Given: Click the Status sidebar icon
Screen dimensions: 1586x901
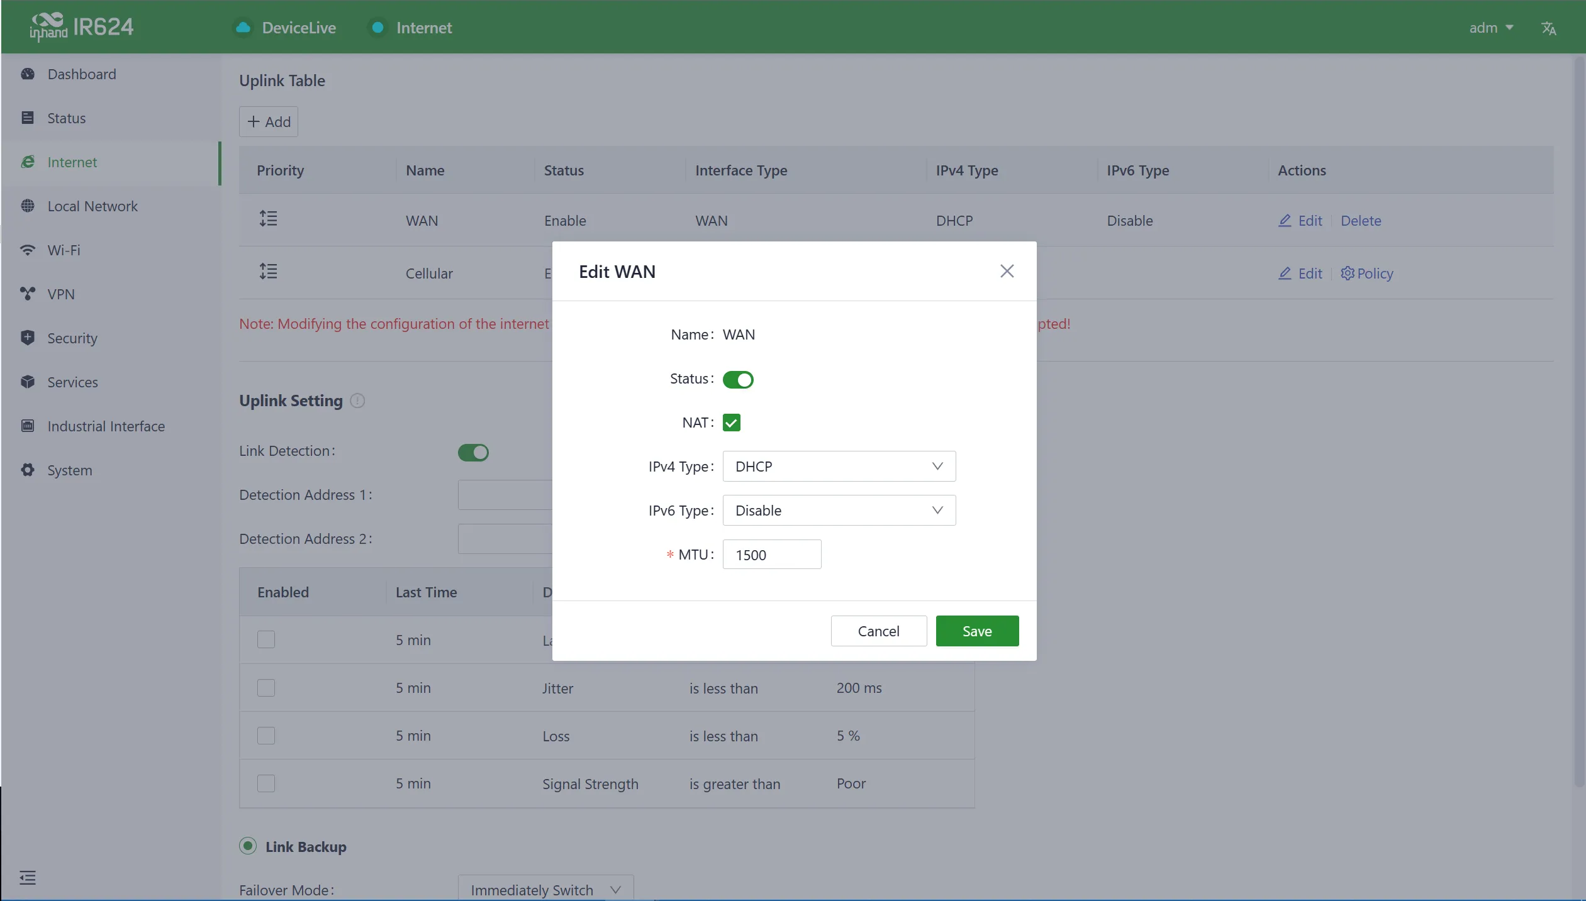Looking at the screenshot, I should [x=28, y=118].
